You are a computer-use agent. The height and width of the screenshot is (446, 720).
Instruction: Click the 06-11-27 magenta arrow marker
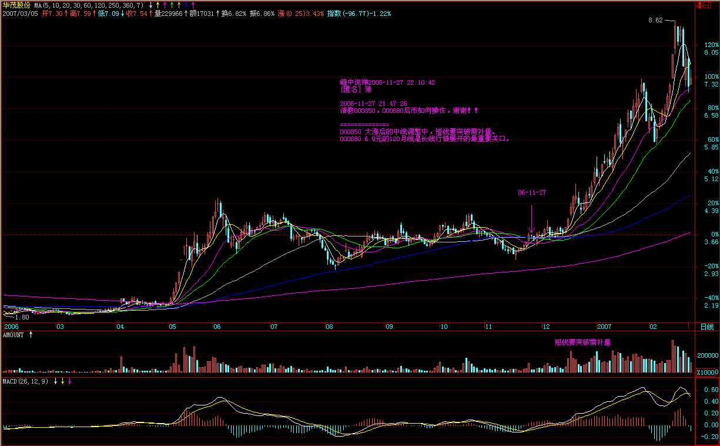click(x=531, y=218)
